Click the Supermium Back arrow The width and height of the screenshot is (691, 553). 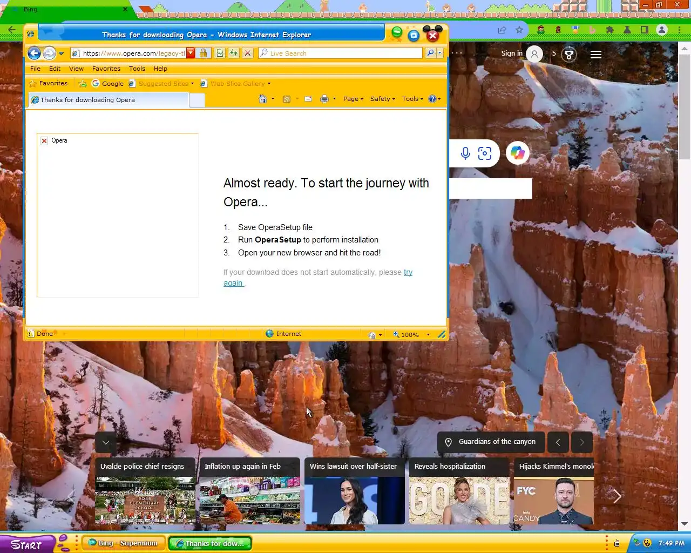click(x=12, y=30)
